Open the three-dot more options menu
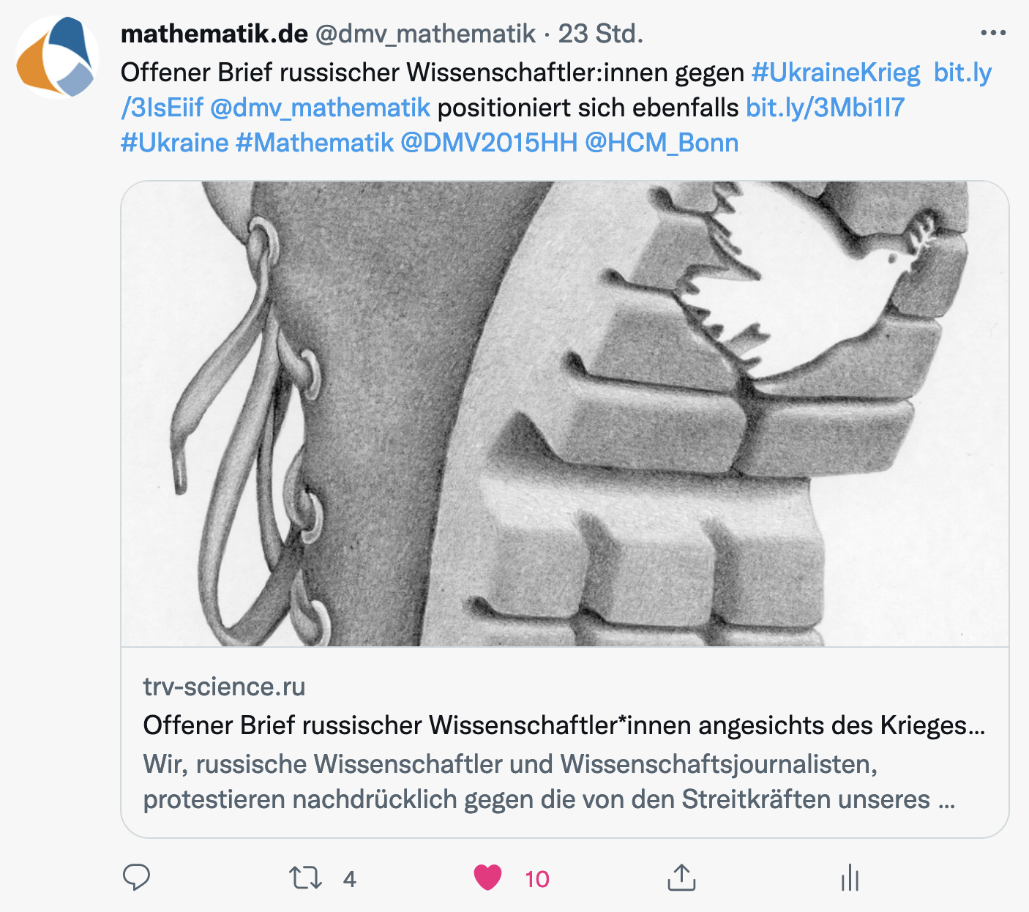Image resolution: width=1029 pixels, height=912 pixels. coord(993,33)
